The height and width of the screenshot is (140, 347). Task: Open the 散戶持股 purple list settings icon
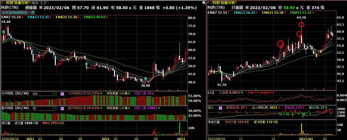(x=62, y=108)
